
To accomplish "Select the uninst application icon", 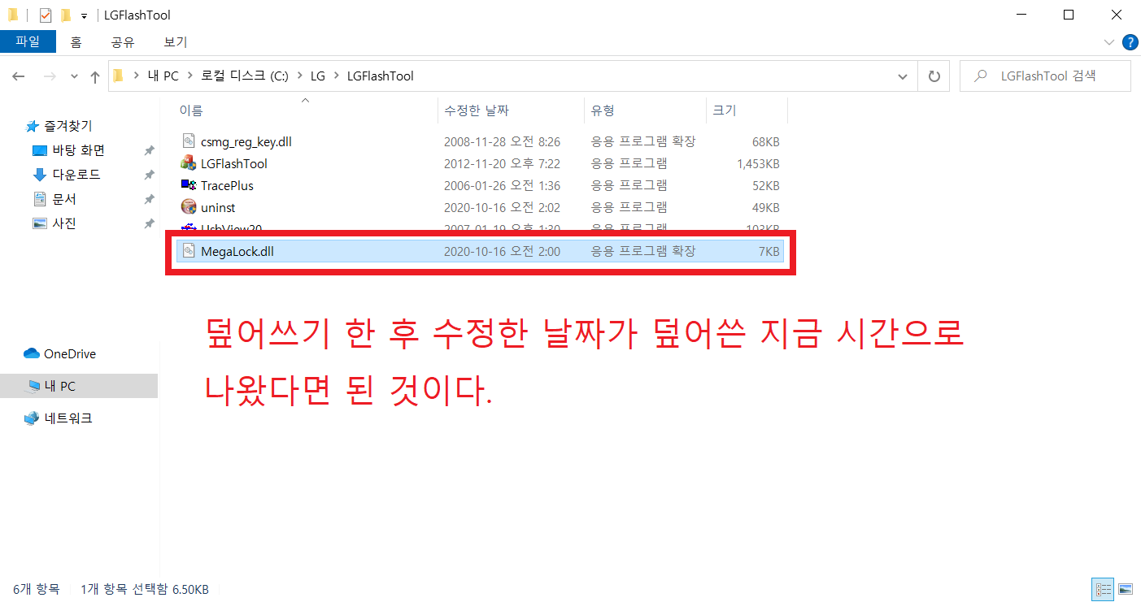I will pyautogui.click(x=189, y=207).
